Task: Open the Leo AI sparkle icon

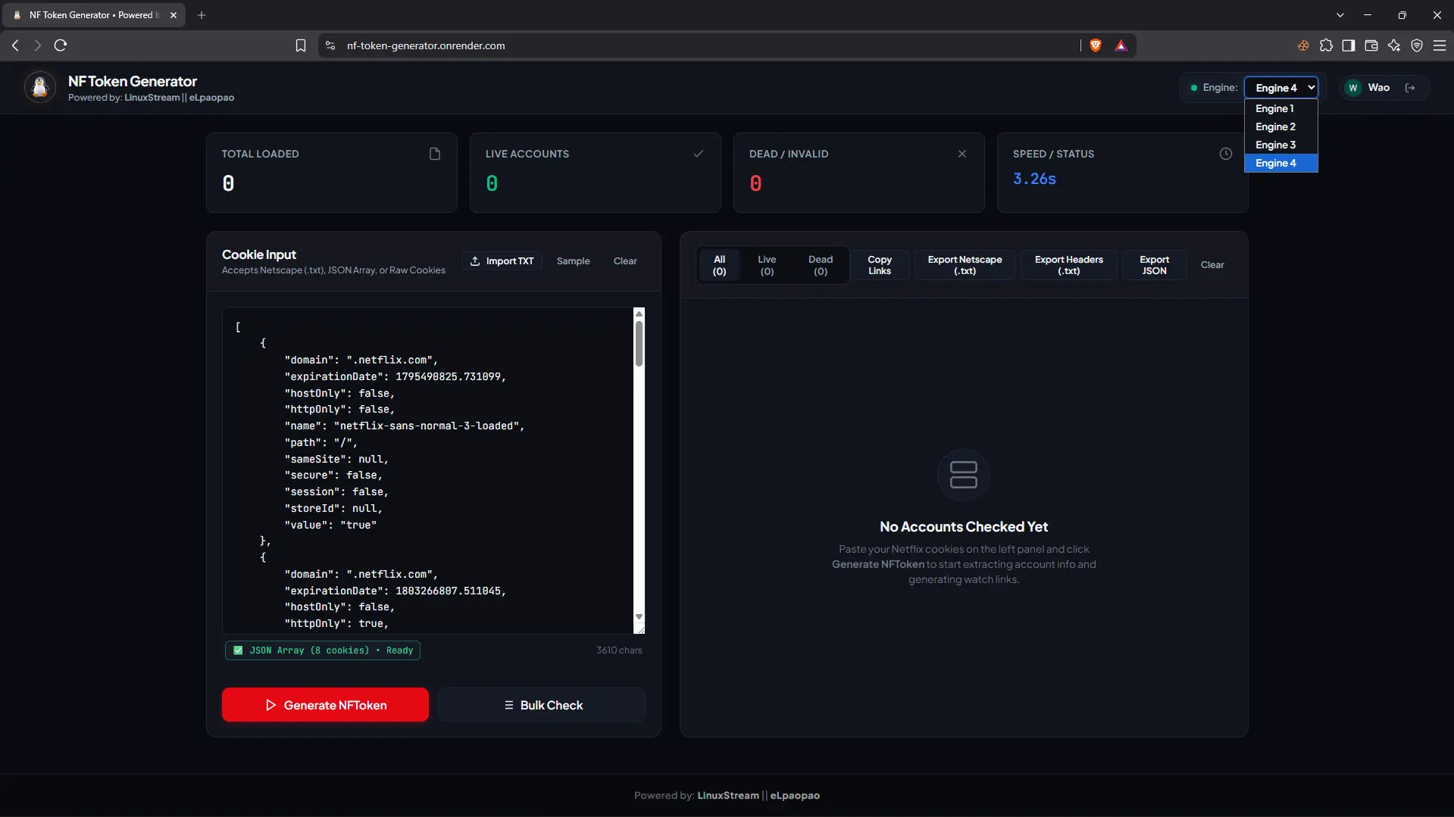Action: [x=1394, y=45]
